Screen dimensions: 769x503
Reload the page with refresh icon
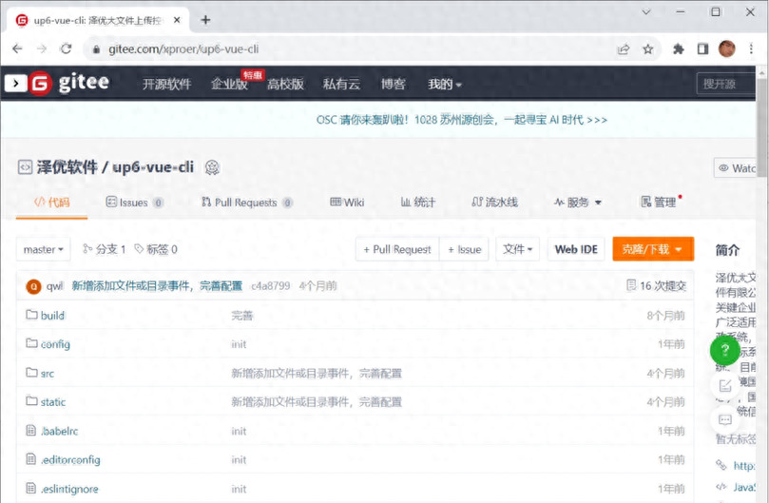click(x=67, y=49)
